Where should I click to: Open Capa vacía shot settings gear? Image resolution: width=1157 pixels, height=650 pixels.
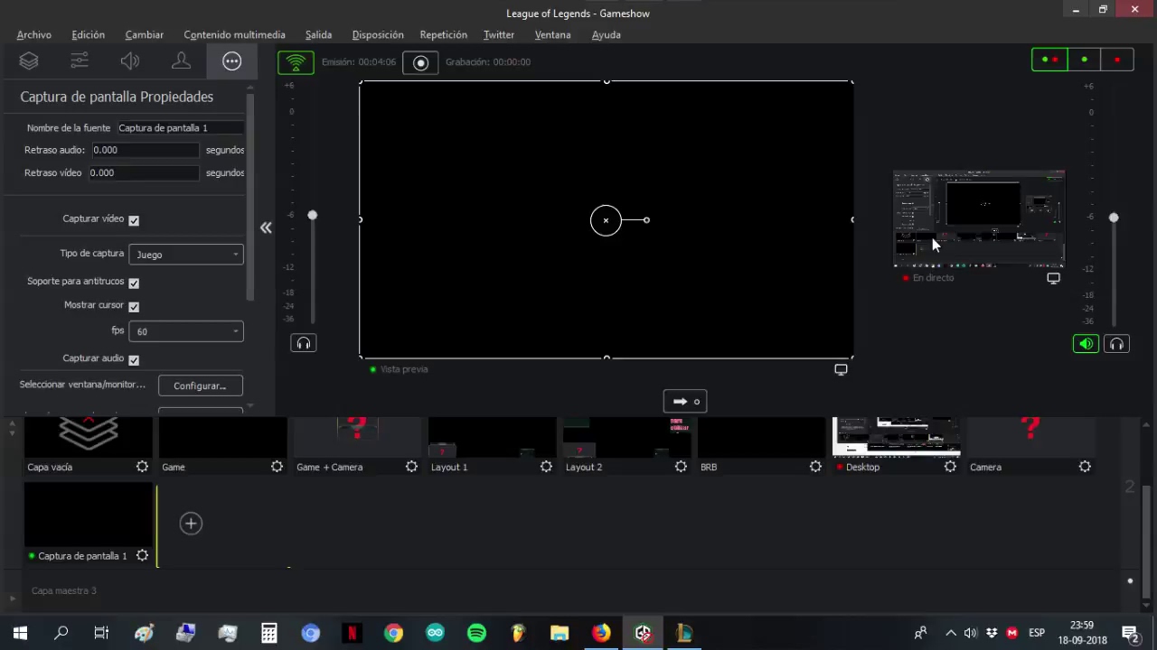point(142,467)
